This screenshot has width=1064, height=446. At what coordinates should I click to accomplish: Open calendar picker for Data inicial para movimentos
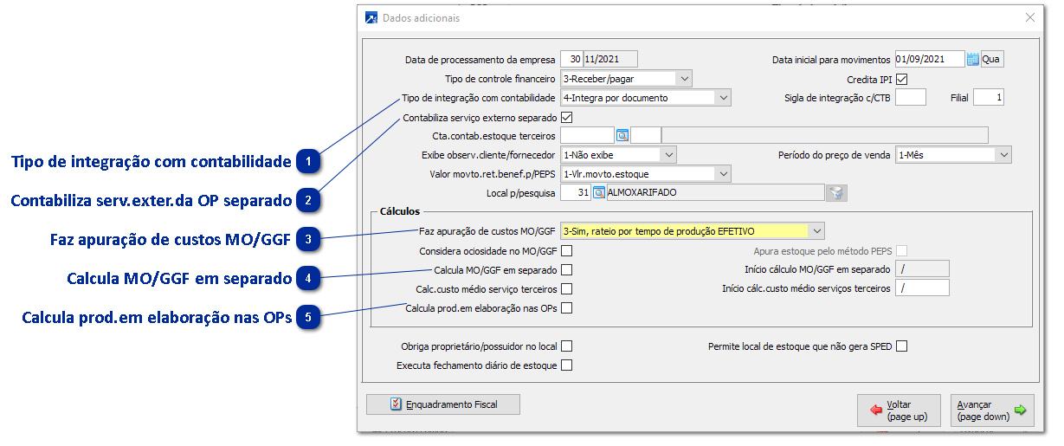pos(972,60)
